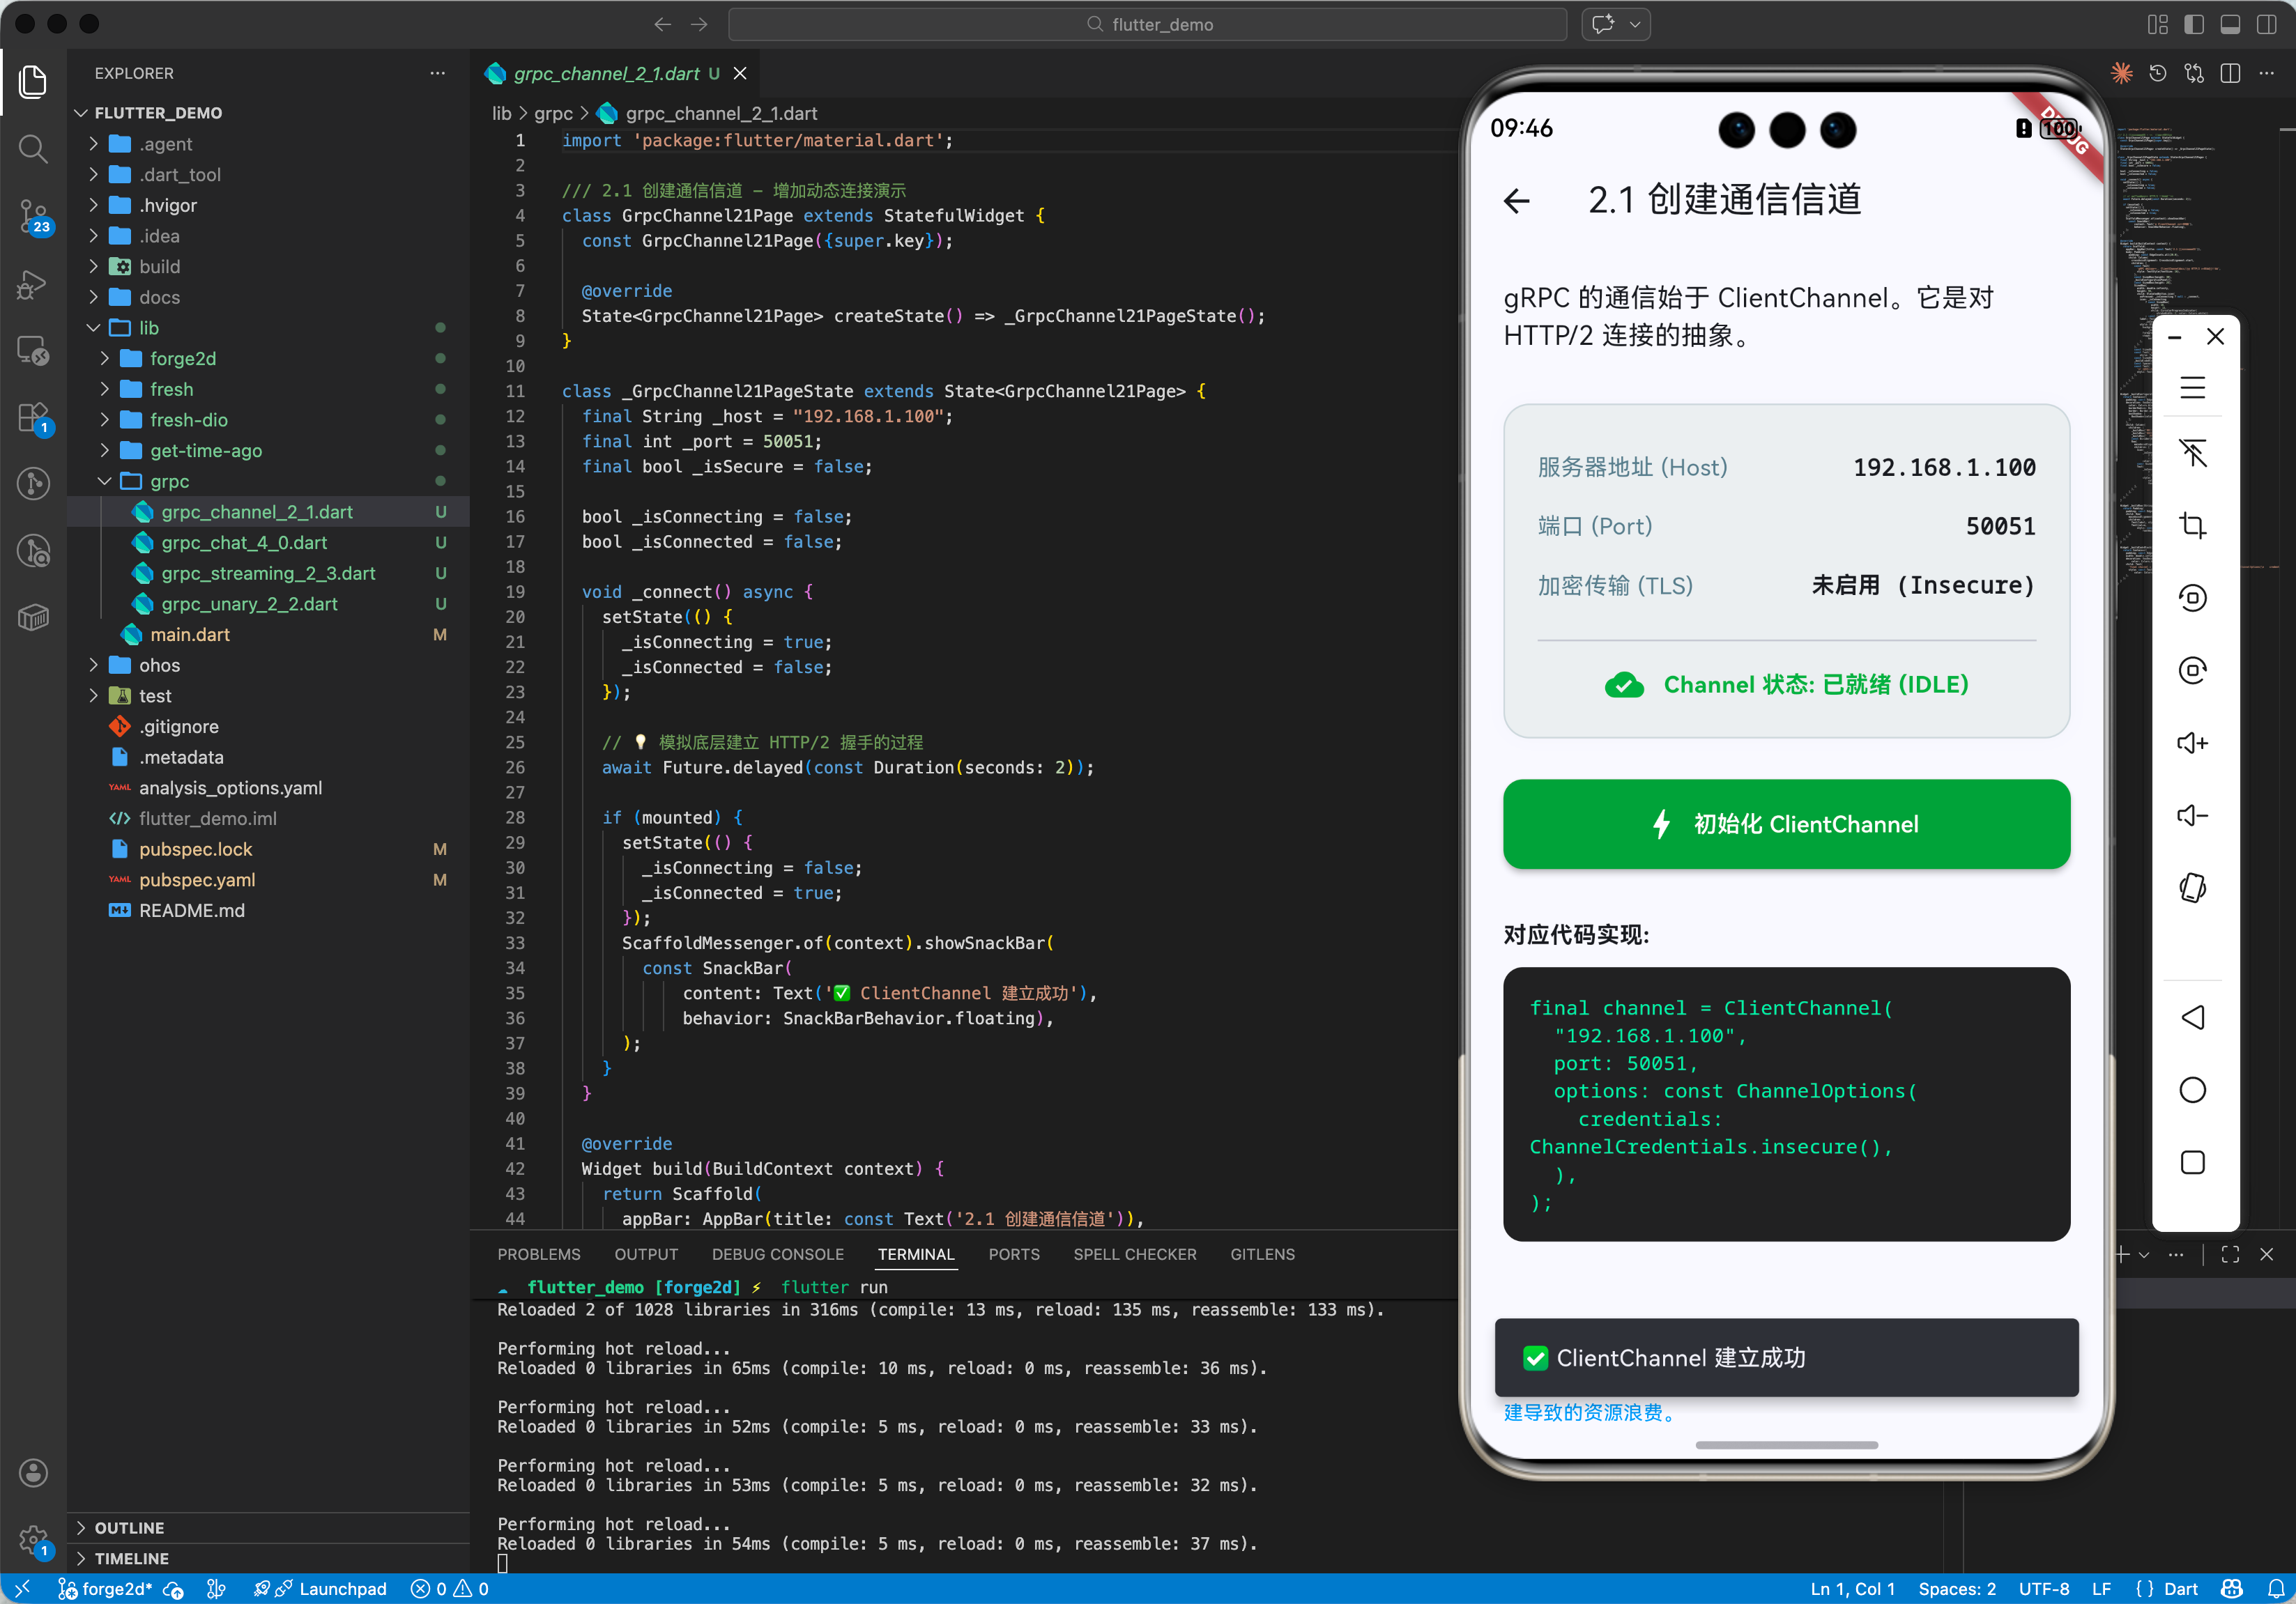The image size is (2296, 1604).
Task: Switch to the DEBUG CONSOLE tab
Action: point(777,1254)
